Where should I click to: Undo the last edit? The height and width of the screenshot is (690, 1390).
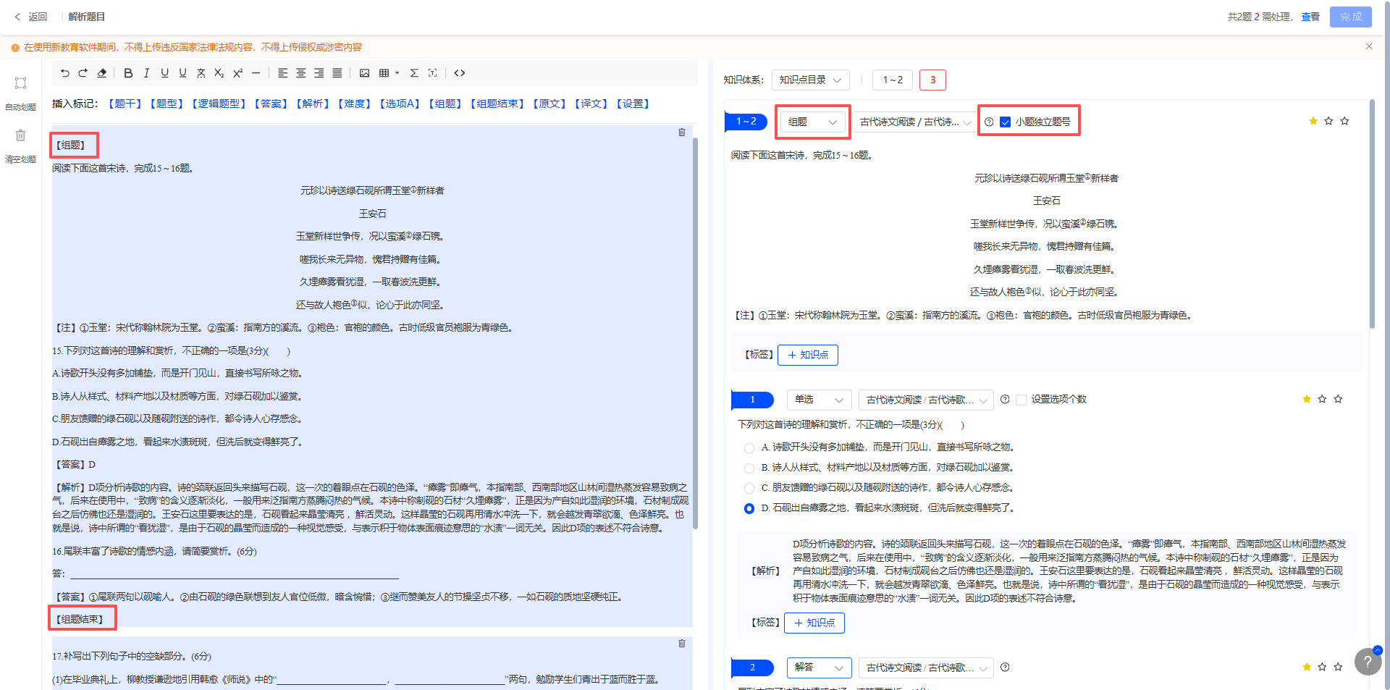65,73
